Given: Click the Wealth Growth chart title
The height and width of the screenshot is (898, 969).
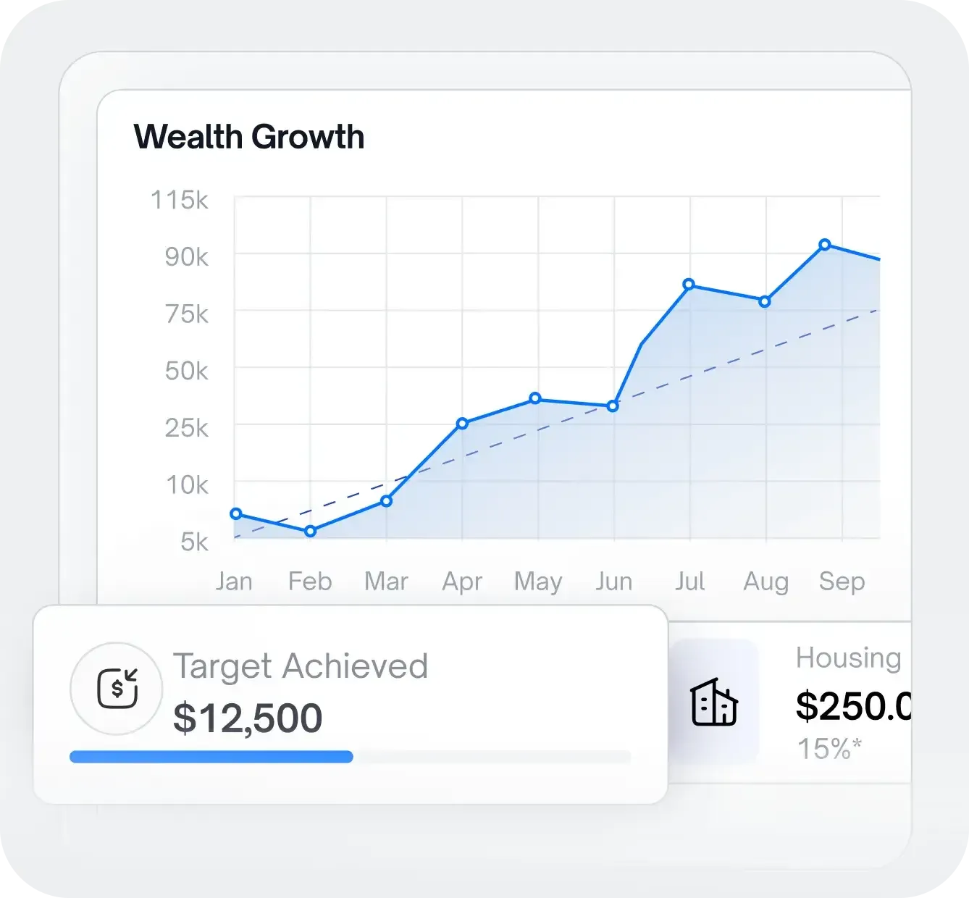Looking at the screenshot, I should [248, 137].
